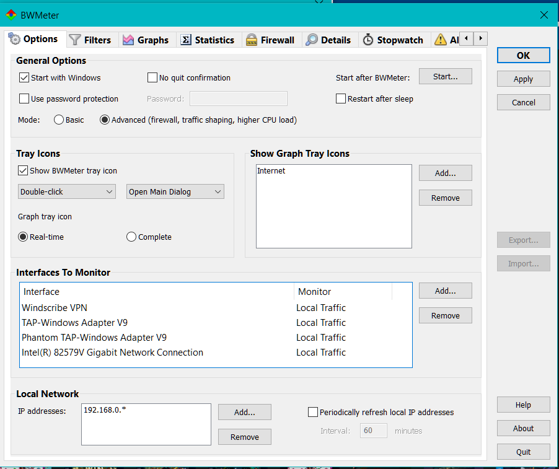Show more tabs with right arrow
Screen dimensions: 559x469
pos(480,38)
